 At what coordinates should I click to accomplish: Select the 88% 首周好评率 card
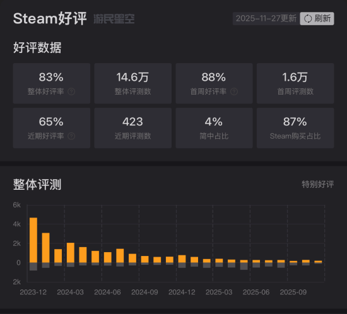214,83
